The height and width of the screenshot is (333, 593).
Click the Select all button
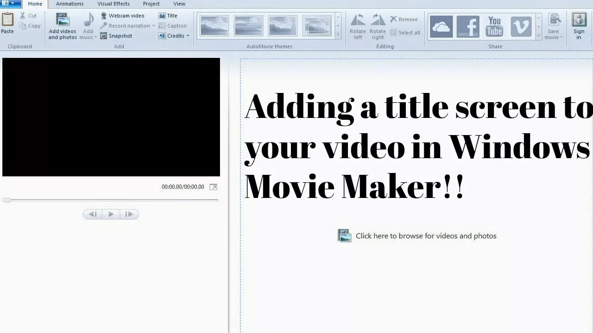pyautogui.click(x=405, y=33)
